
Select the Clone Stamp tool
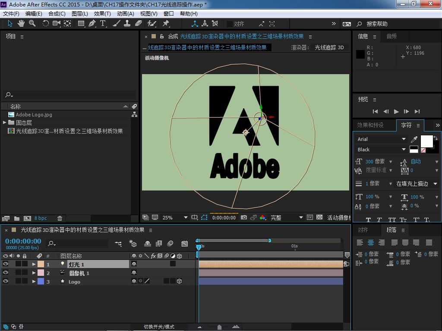(127, 24)
